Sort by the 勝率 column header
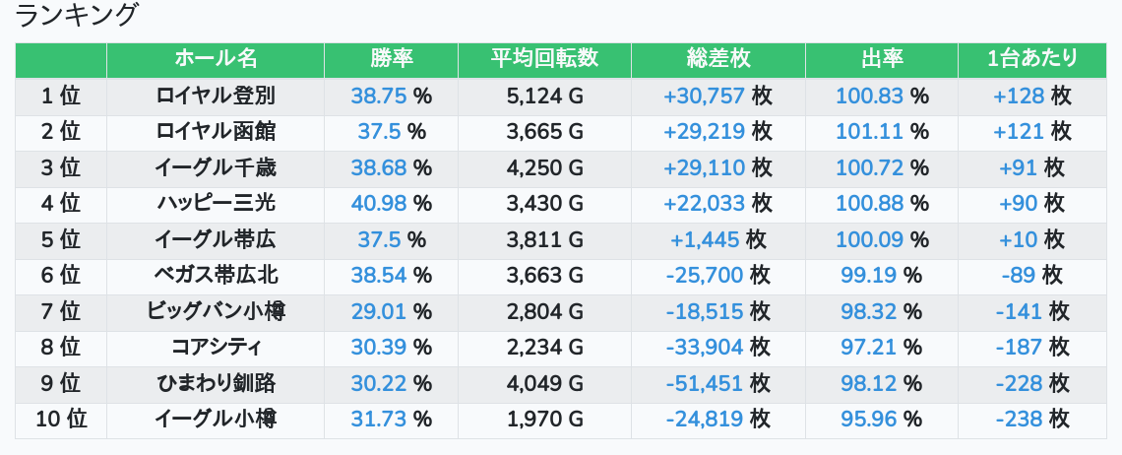The image size is (1122, 455). [392, 59]
